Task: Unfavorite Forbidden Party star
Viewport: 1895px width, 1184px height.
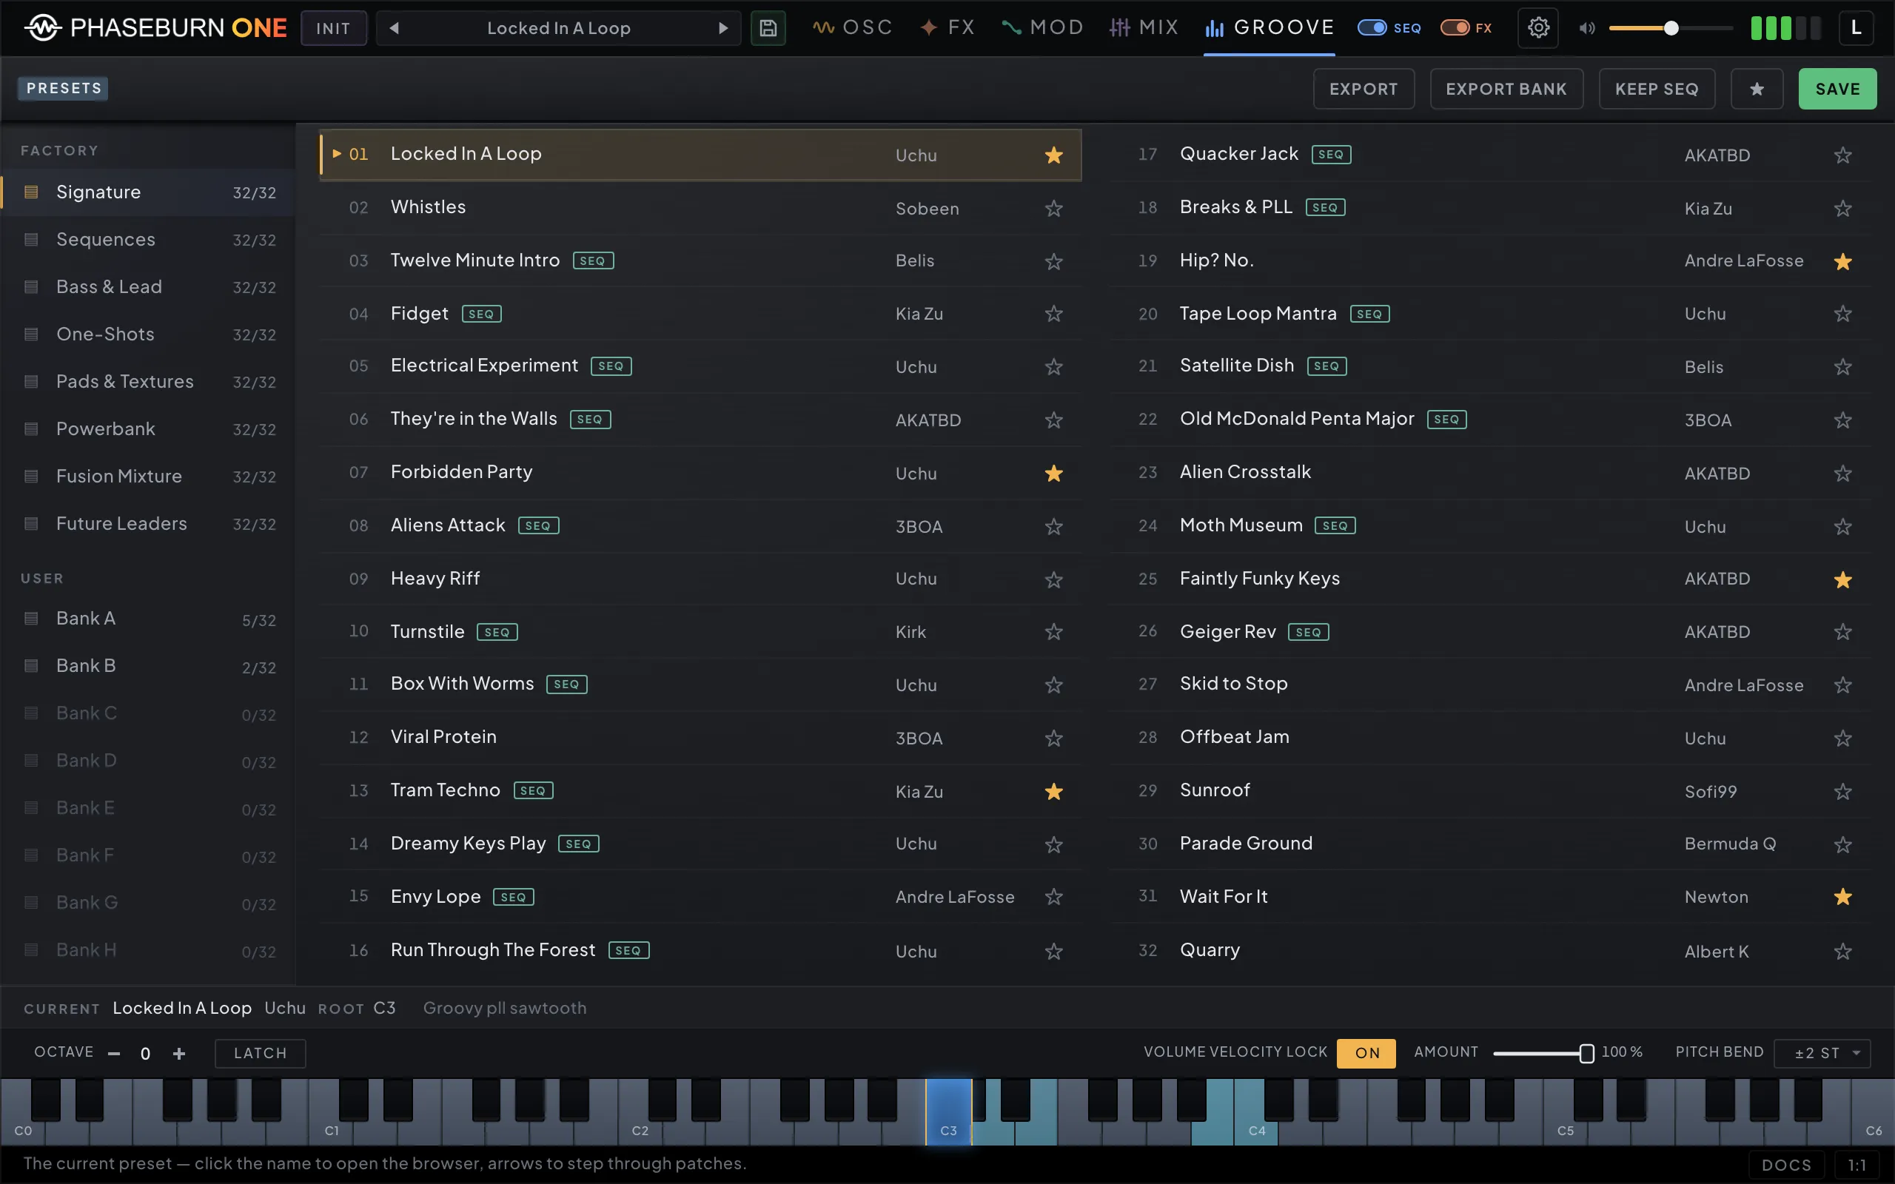Action: click(1054, 473)
